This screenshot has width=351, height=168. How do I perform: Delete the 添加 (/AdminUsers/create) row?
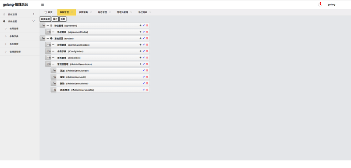pos(147,70)
